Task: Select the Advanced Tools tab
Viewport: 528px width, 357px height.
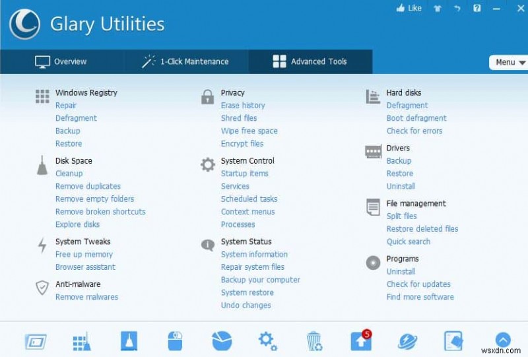Action: pos(310,61)
